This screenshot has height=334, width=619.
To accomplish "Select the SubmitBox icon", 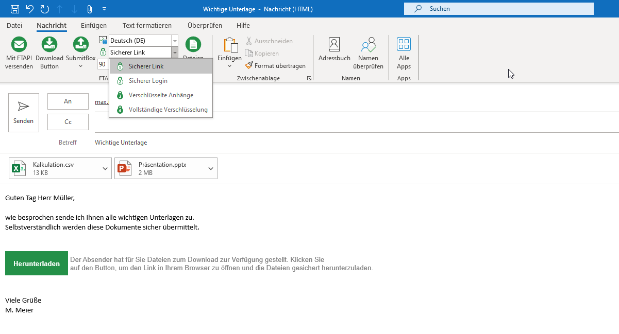I will tap(80, 46).
